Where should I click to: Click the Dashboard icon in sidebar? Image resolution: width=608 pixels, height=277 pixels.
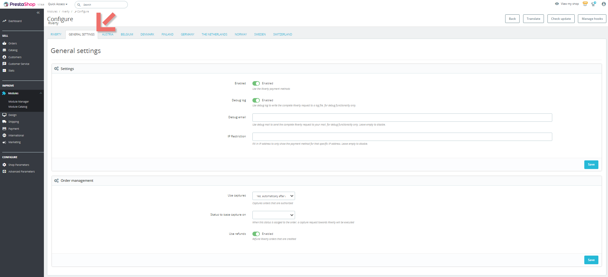[4, 21]
